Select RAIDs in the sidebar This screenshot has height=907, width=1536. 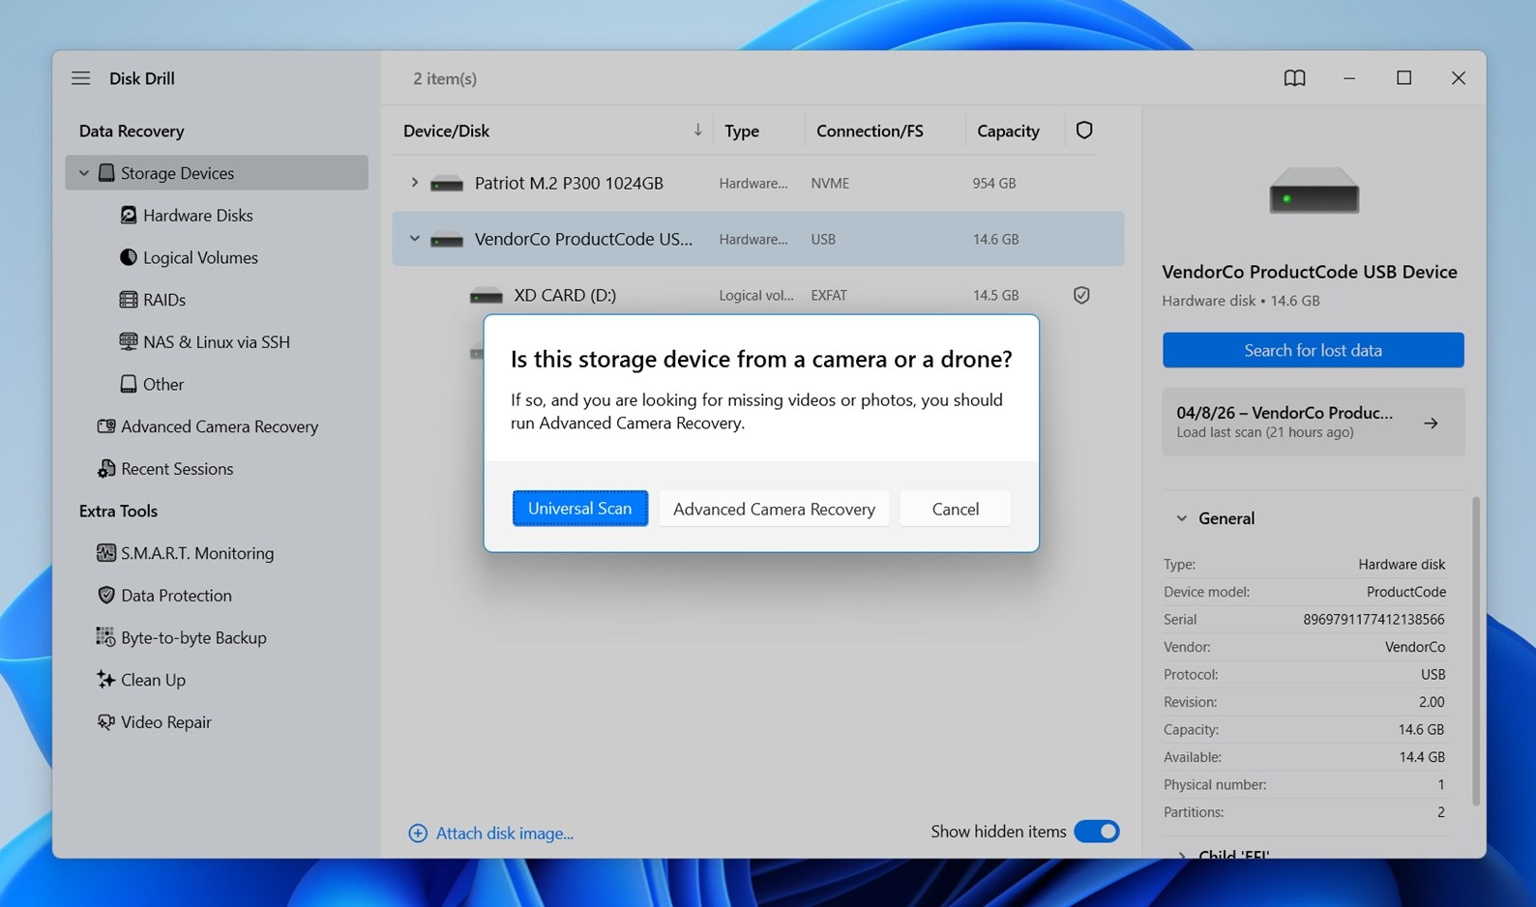[x=163, y=300]
